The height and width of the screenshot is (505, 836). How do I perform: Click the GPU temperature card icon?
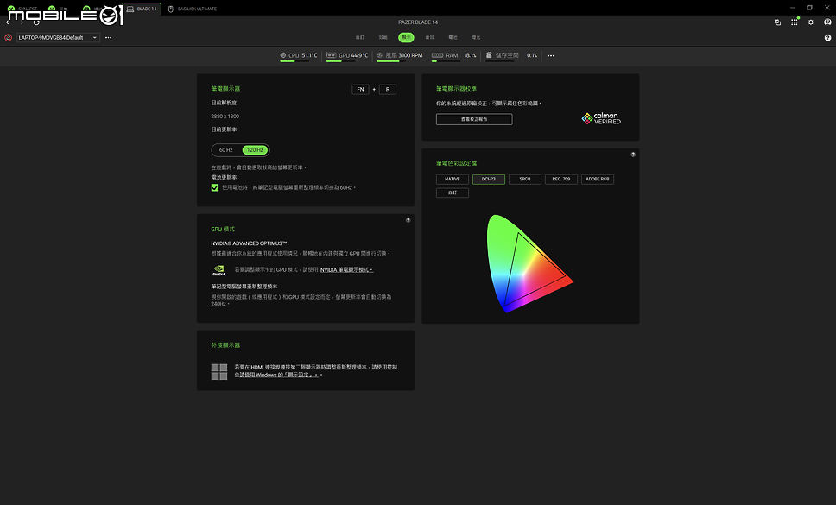coord(331,55)
